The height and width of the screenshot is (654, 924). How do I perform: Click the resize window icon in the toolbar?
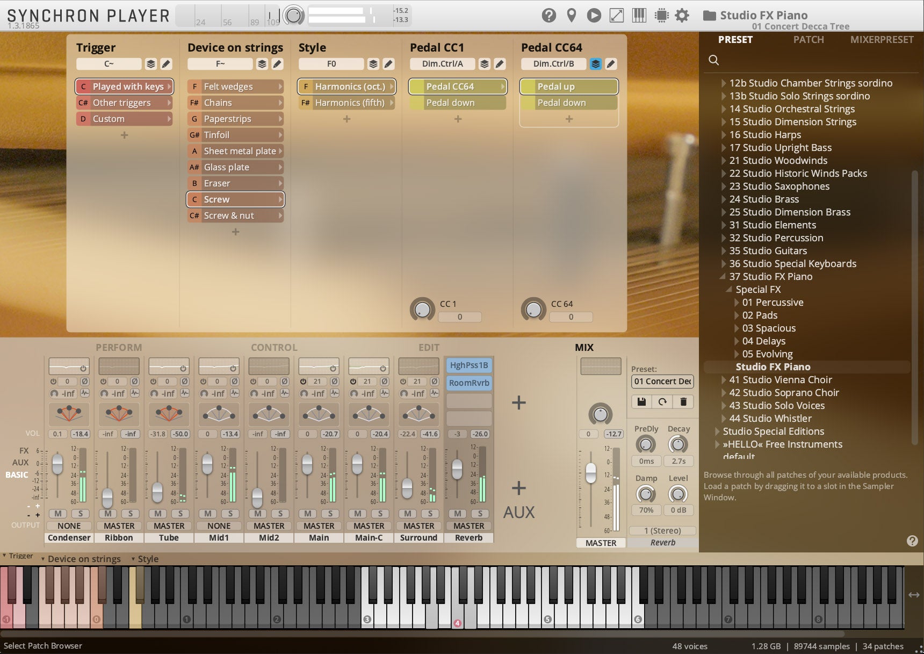pos(616,15)
